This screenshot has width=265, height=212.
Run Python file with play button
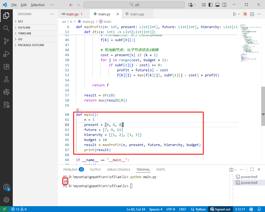(x=234, y=14)
